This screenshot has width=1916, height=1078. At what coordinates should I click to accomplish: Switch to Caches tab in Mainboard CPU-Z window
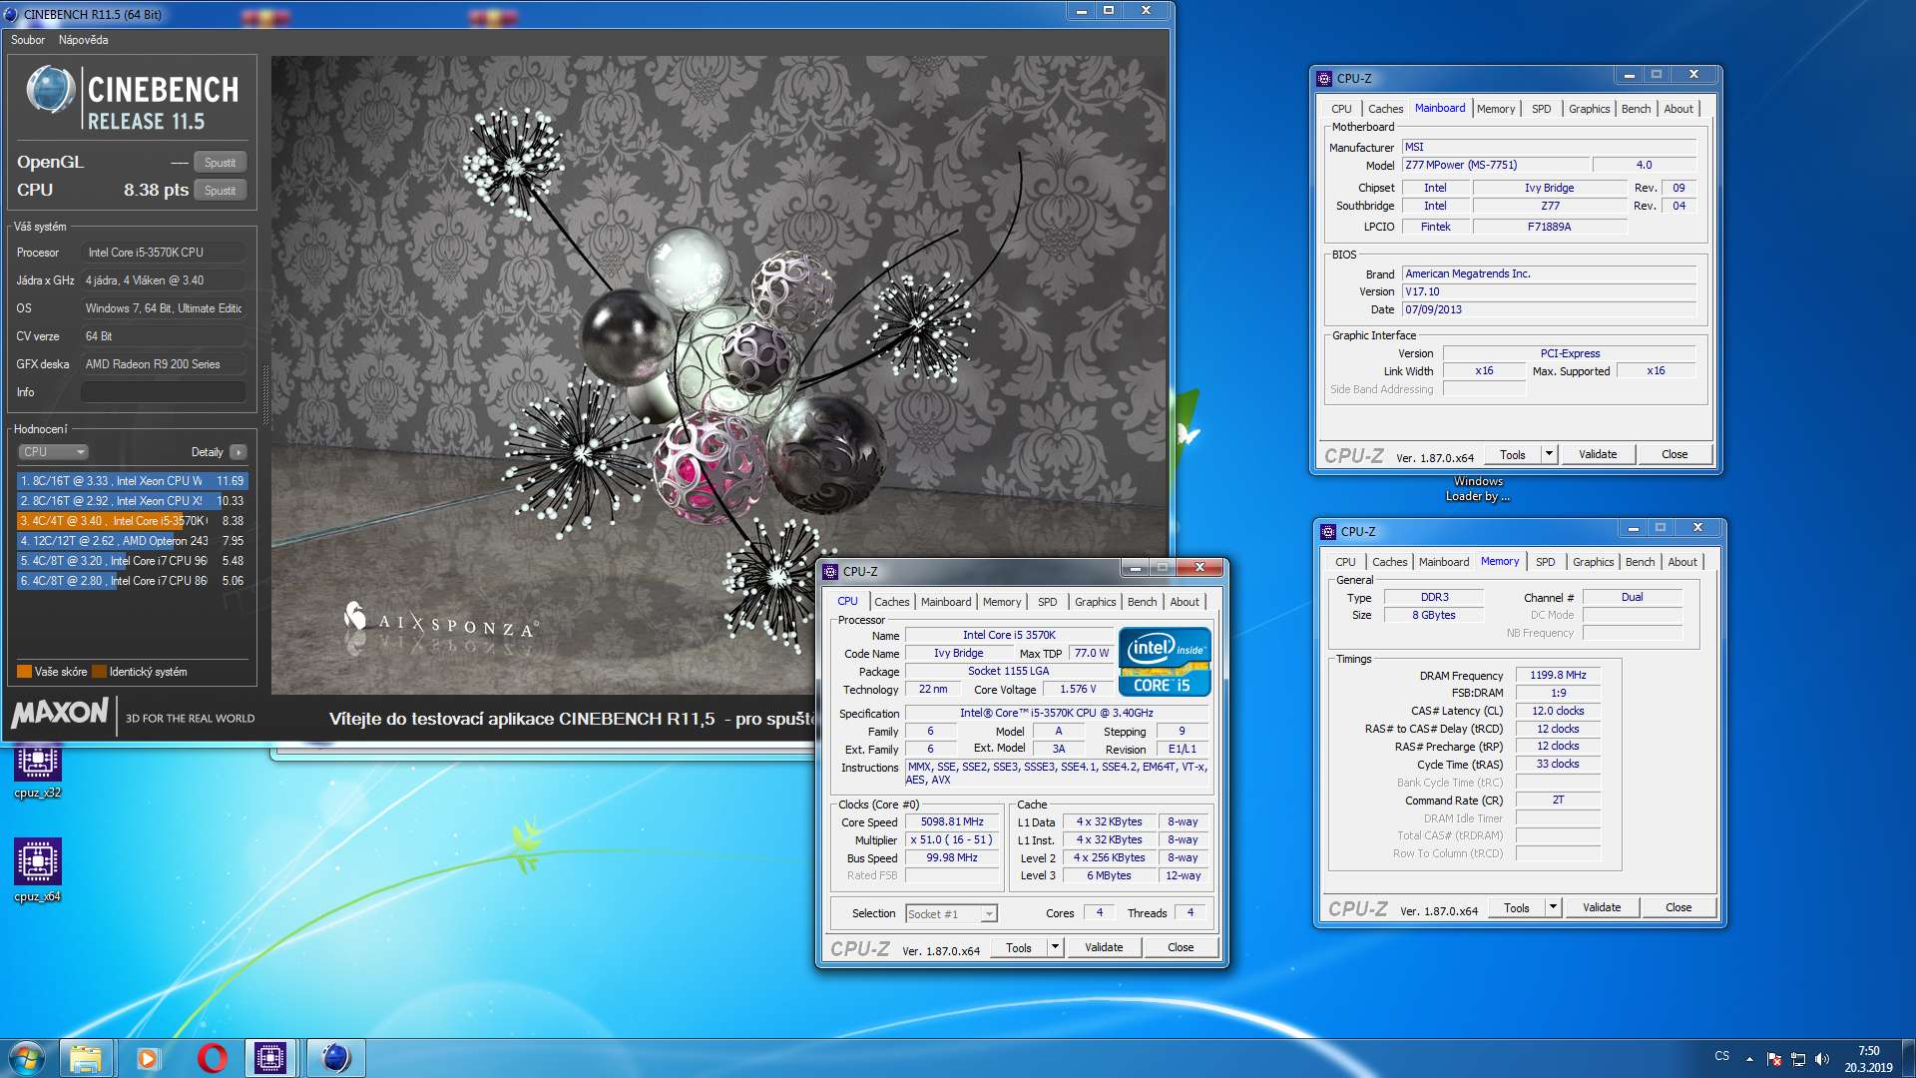point(1385,109)
